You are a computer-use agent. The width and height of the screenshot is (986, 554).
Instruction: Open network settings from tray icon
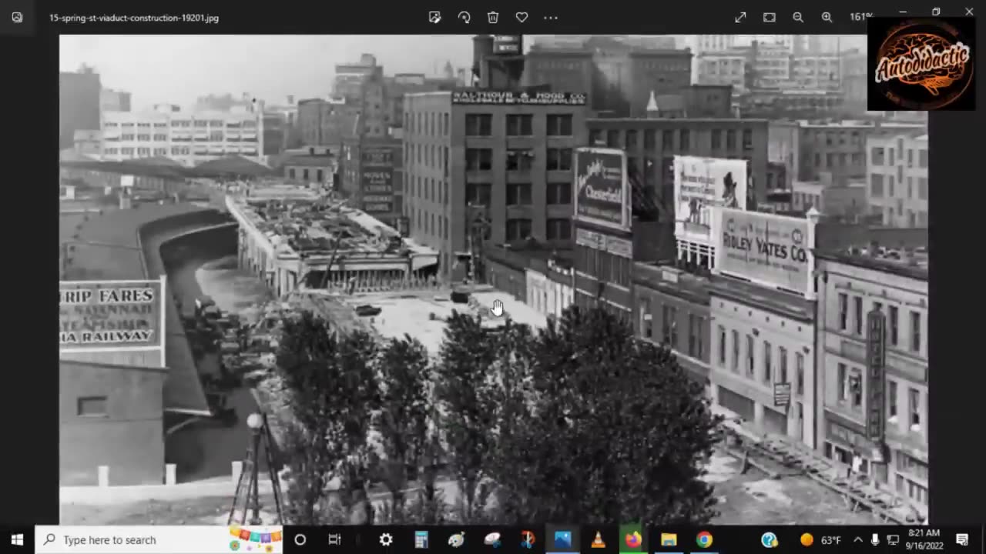point(893,539)
